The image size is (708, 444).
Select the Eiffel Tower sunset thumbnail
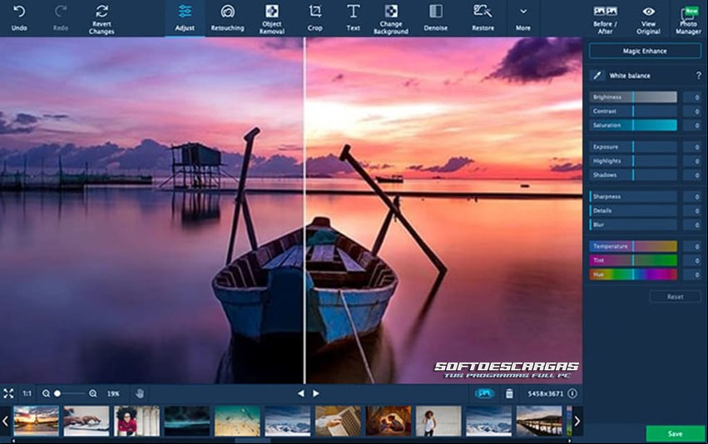36,421
